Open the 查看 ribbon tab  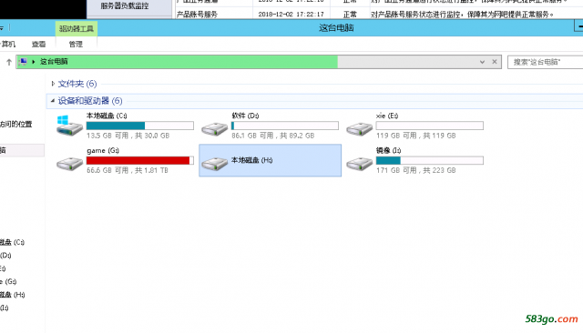[x=38, y=45]
